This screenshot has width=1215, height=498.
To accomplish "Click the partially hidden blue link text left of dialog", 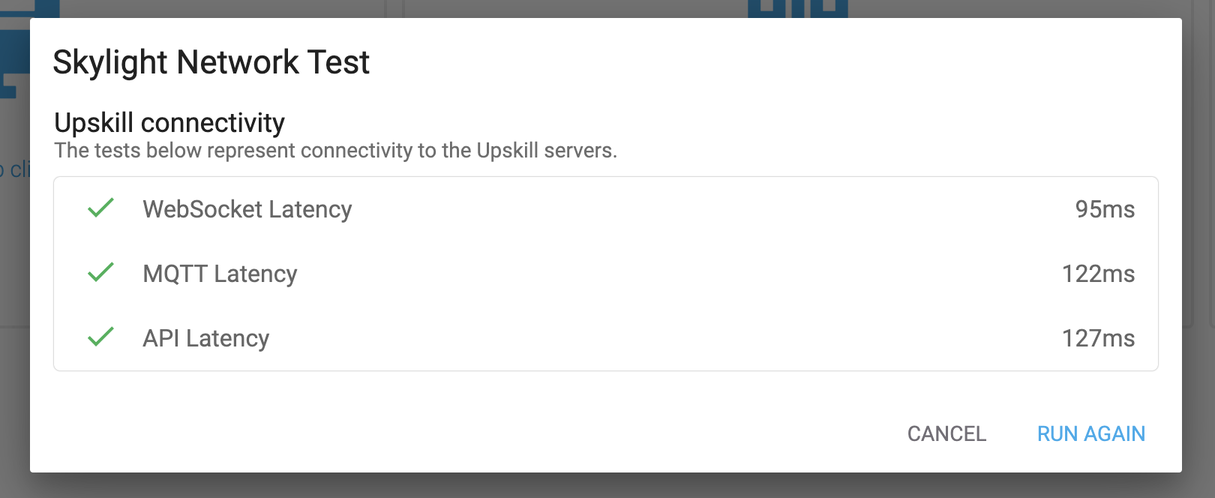I will pos(14,169).
